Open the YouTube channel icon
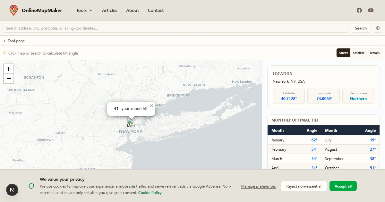Viewport: 385px width, 202px height. click(x=371, y=10)
